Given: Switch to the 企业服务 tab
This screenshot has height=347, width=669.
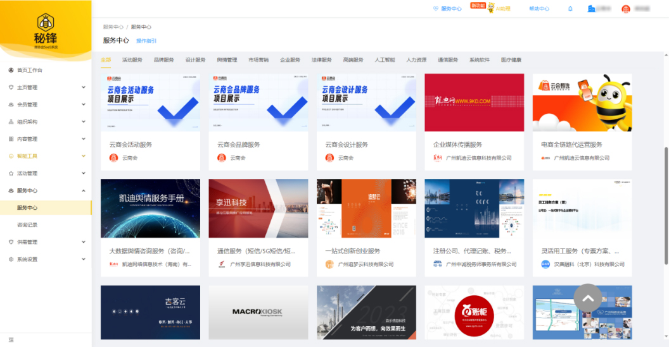Looking at the screenshot, I should tap(290, 60).
